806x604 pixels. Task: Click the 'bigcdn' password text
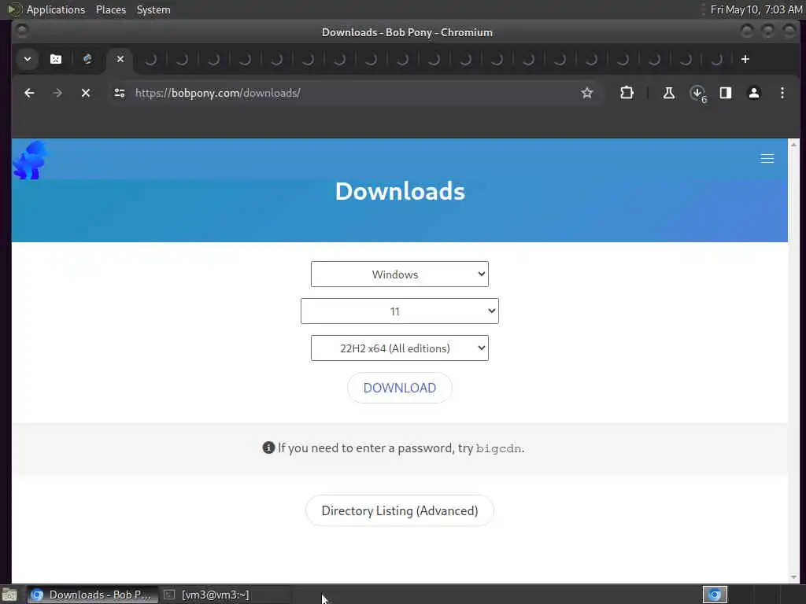(x=498, y=448)
